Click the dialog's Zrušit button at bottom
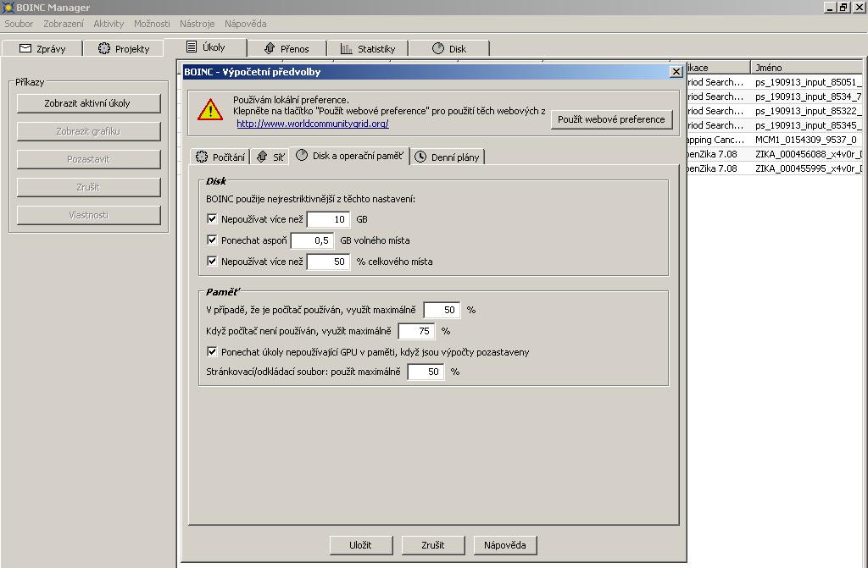This screenshot has width=868, height=568. pos(433,545)
